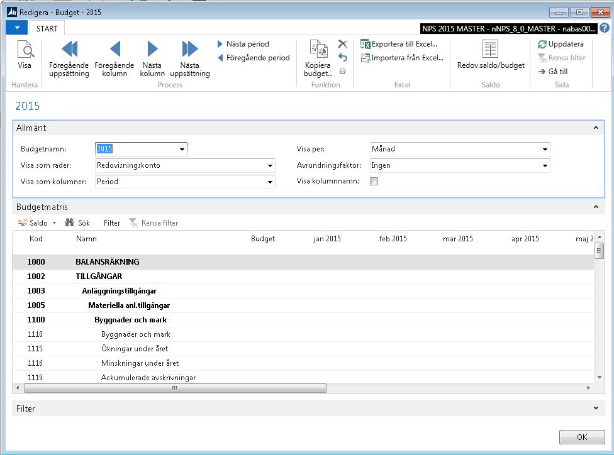The image size is (614, 455).
Task: Collapse the Budgetmatris section
Action: pos(596,207)
